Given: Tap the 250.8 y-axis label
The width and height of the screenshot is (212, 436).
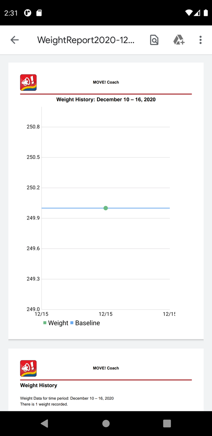Looking at the screenshot, I should 33,127.
